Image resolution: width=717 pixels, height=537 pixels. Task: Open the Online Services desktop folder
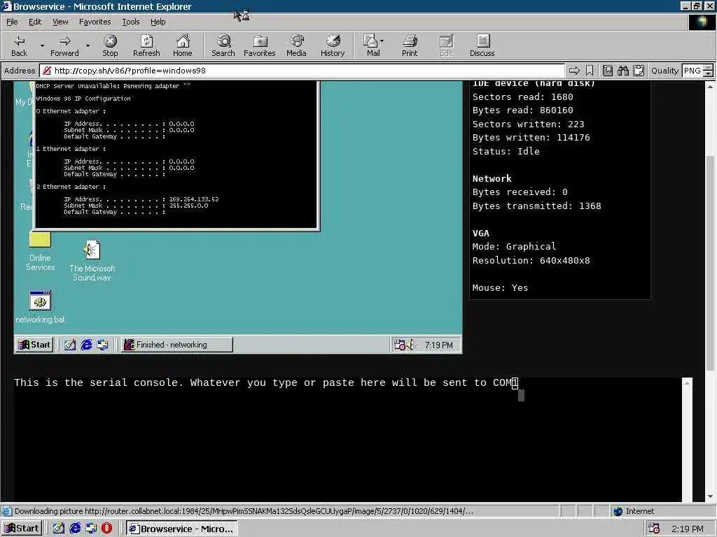[40, 251]
